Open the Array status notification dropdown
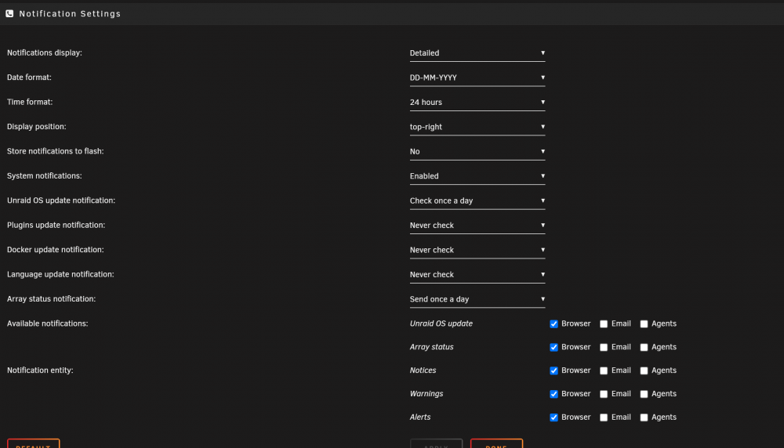The height and width of the screenshot is (448, 784). 477,299
